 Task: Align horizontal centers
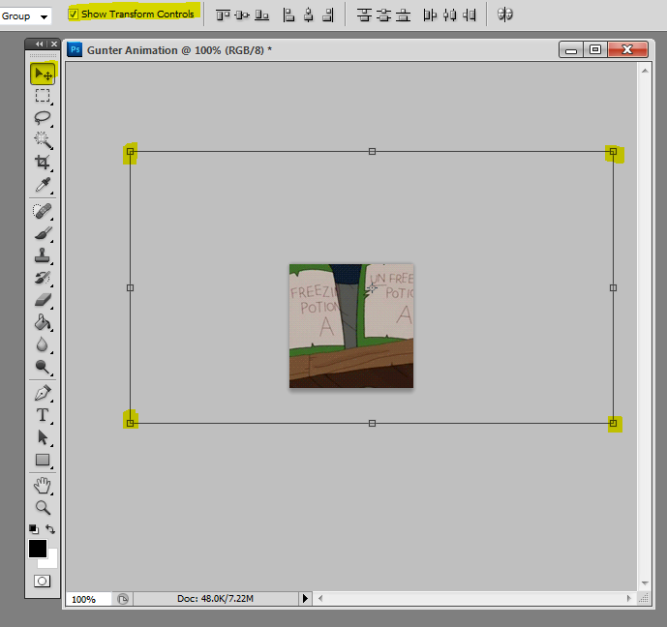coord(309,15)
